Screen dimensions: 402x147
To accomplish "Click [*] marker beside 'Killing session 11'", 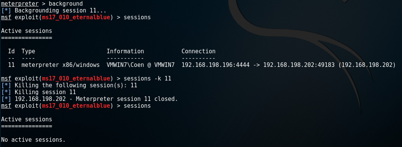I will tap(6, 92).
